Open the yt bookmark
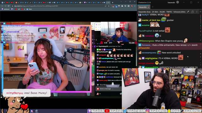This screenshot has height=113, width=202. pos(23,9)
